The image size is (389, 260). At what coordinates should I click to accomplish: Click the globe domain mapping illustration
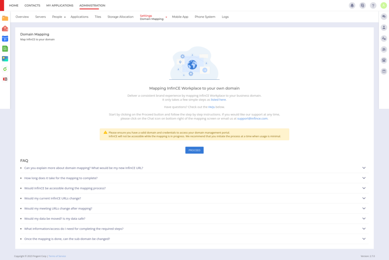tap(194, 63)
